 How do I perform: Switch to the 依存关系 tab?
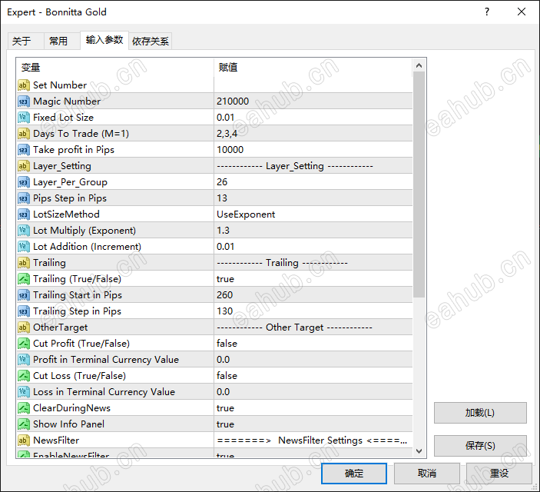pos(151,42)
